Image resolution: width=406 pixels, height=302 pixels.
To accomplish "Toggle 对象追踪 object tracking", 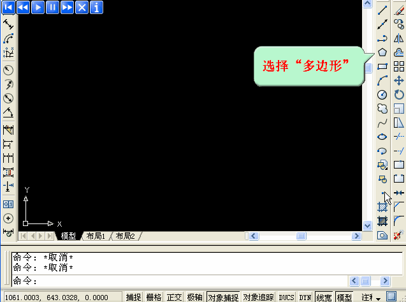I will 258,297.
